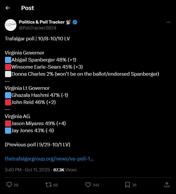The width and height of the screenshot is (176, 194).
Task: Click the 342 likes count
Action: [x=96, y=185]
